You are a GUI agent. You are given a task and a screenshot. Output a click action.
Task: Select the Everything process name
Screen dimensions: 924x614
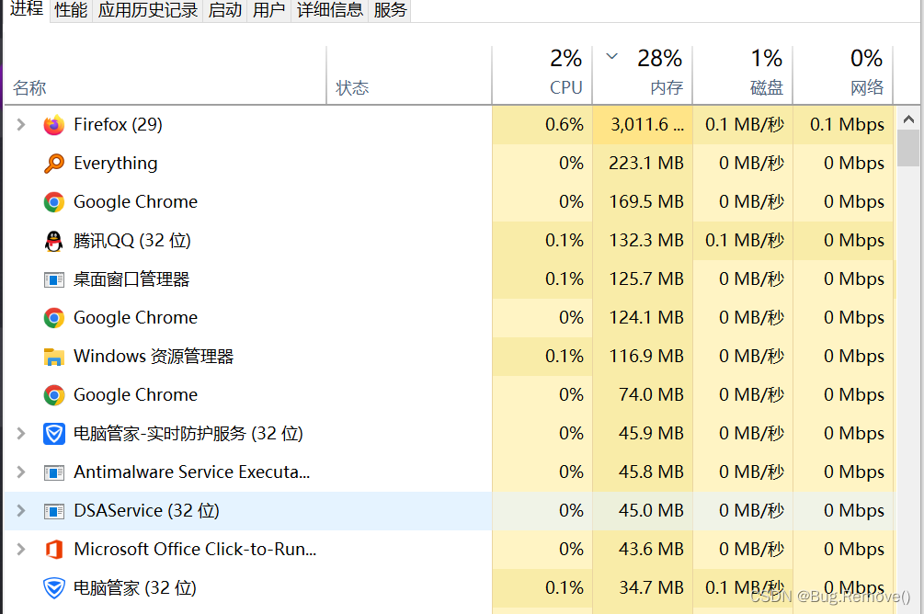(x=116, y=164)
